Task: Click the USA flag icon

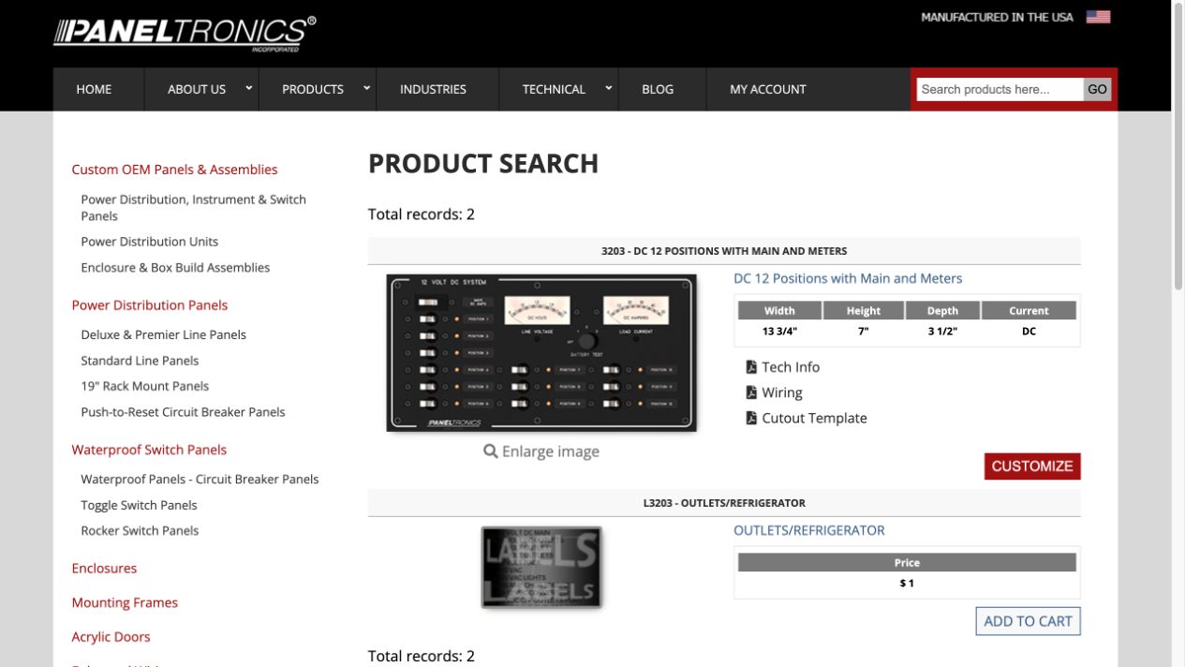Action: pyautogui.click(x=1098, y=17)
